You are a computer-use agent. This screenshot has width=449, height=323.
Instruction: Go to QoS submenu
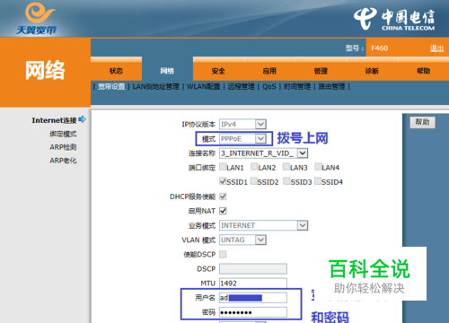pyautogui.click(x=269, y=87)
